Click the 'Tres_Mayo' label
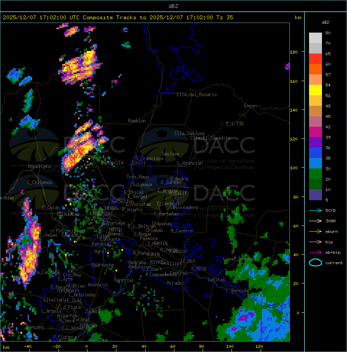This screenshot has height=352, width=347. click(x=138, y=177)
